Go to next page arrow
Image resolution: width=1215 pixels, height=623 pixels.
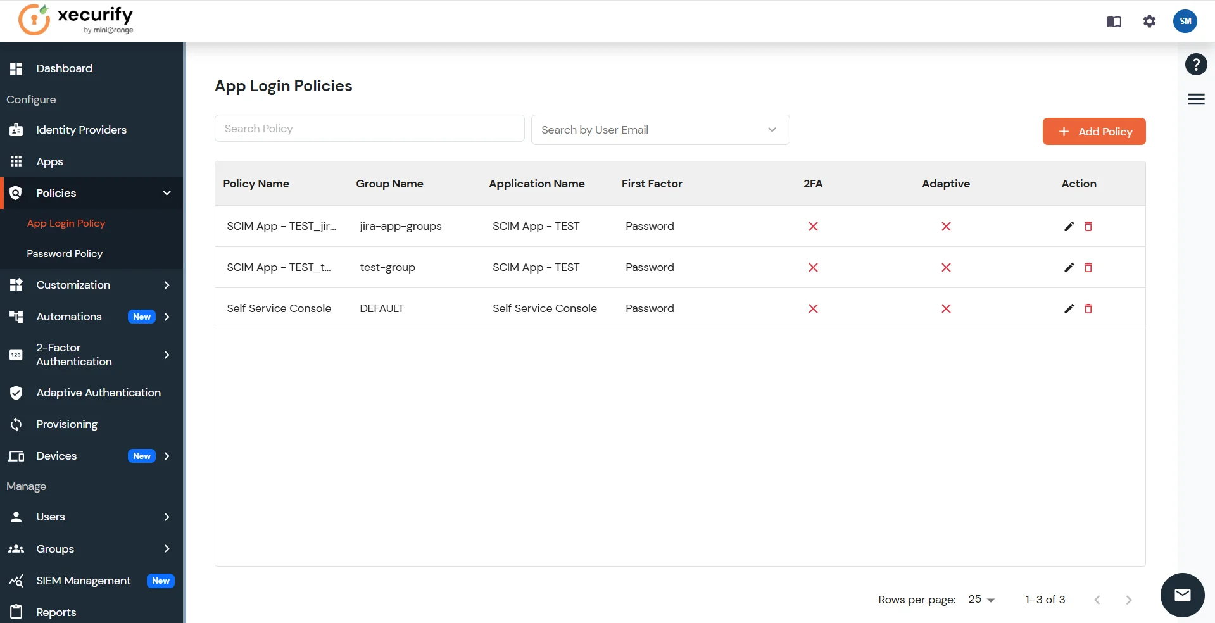pyautogui.click(x=1128, y=600)
